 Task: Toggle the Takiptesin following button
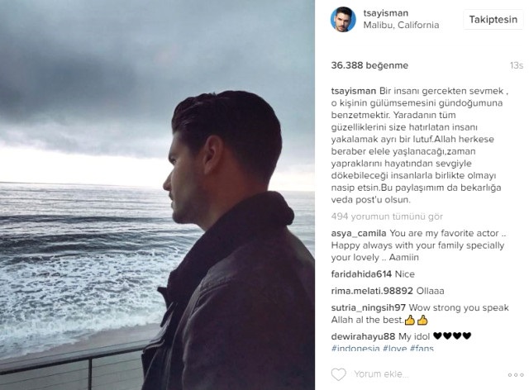[x=493, y=19]
